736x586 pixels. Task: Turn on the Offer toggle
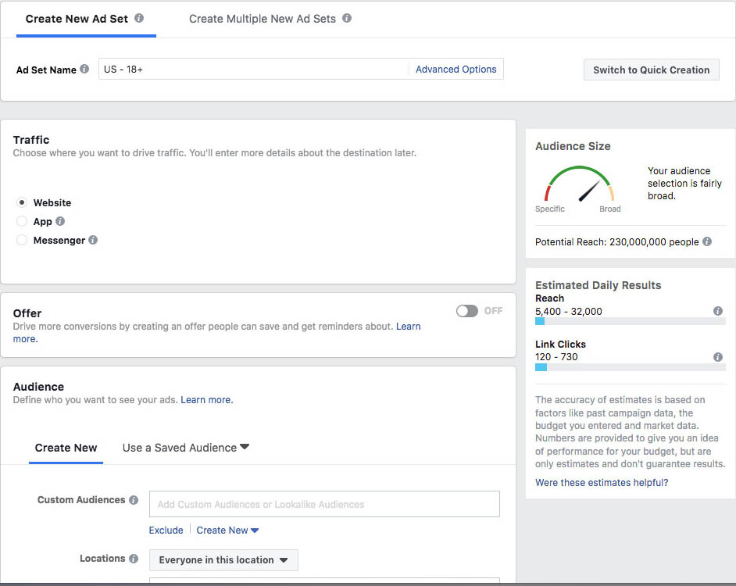click(467, 311)
